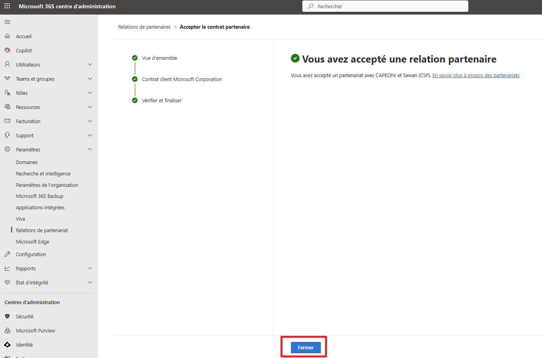Open Applications intégrées
Screen dimensions: 542x358
[40, 207]
